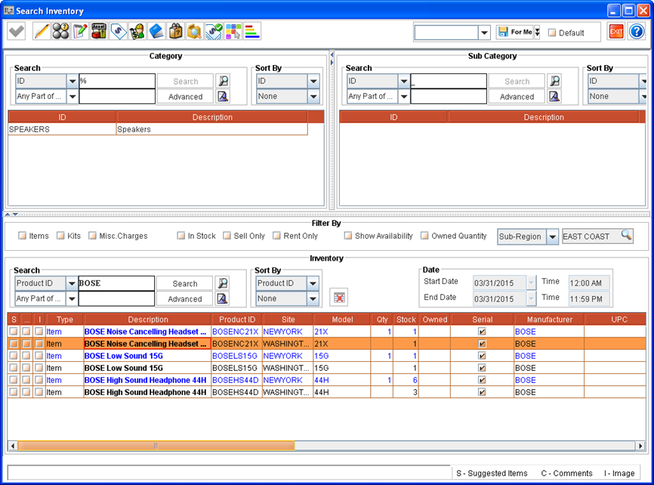Click the horizontal scrollbar thumb in Inventory
This screenshot has height=485, width=654.
[156, 446]
